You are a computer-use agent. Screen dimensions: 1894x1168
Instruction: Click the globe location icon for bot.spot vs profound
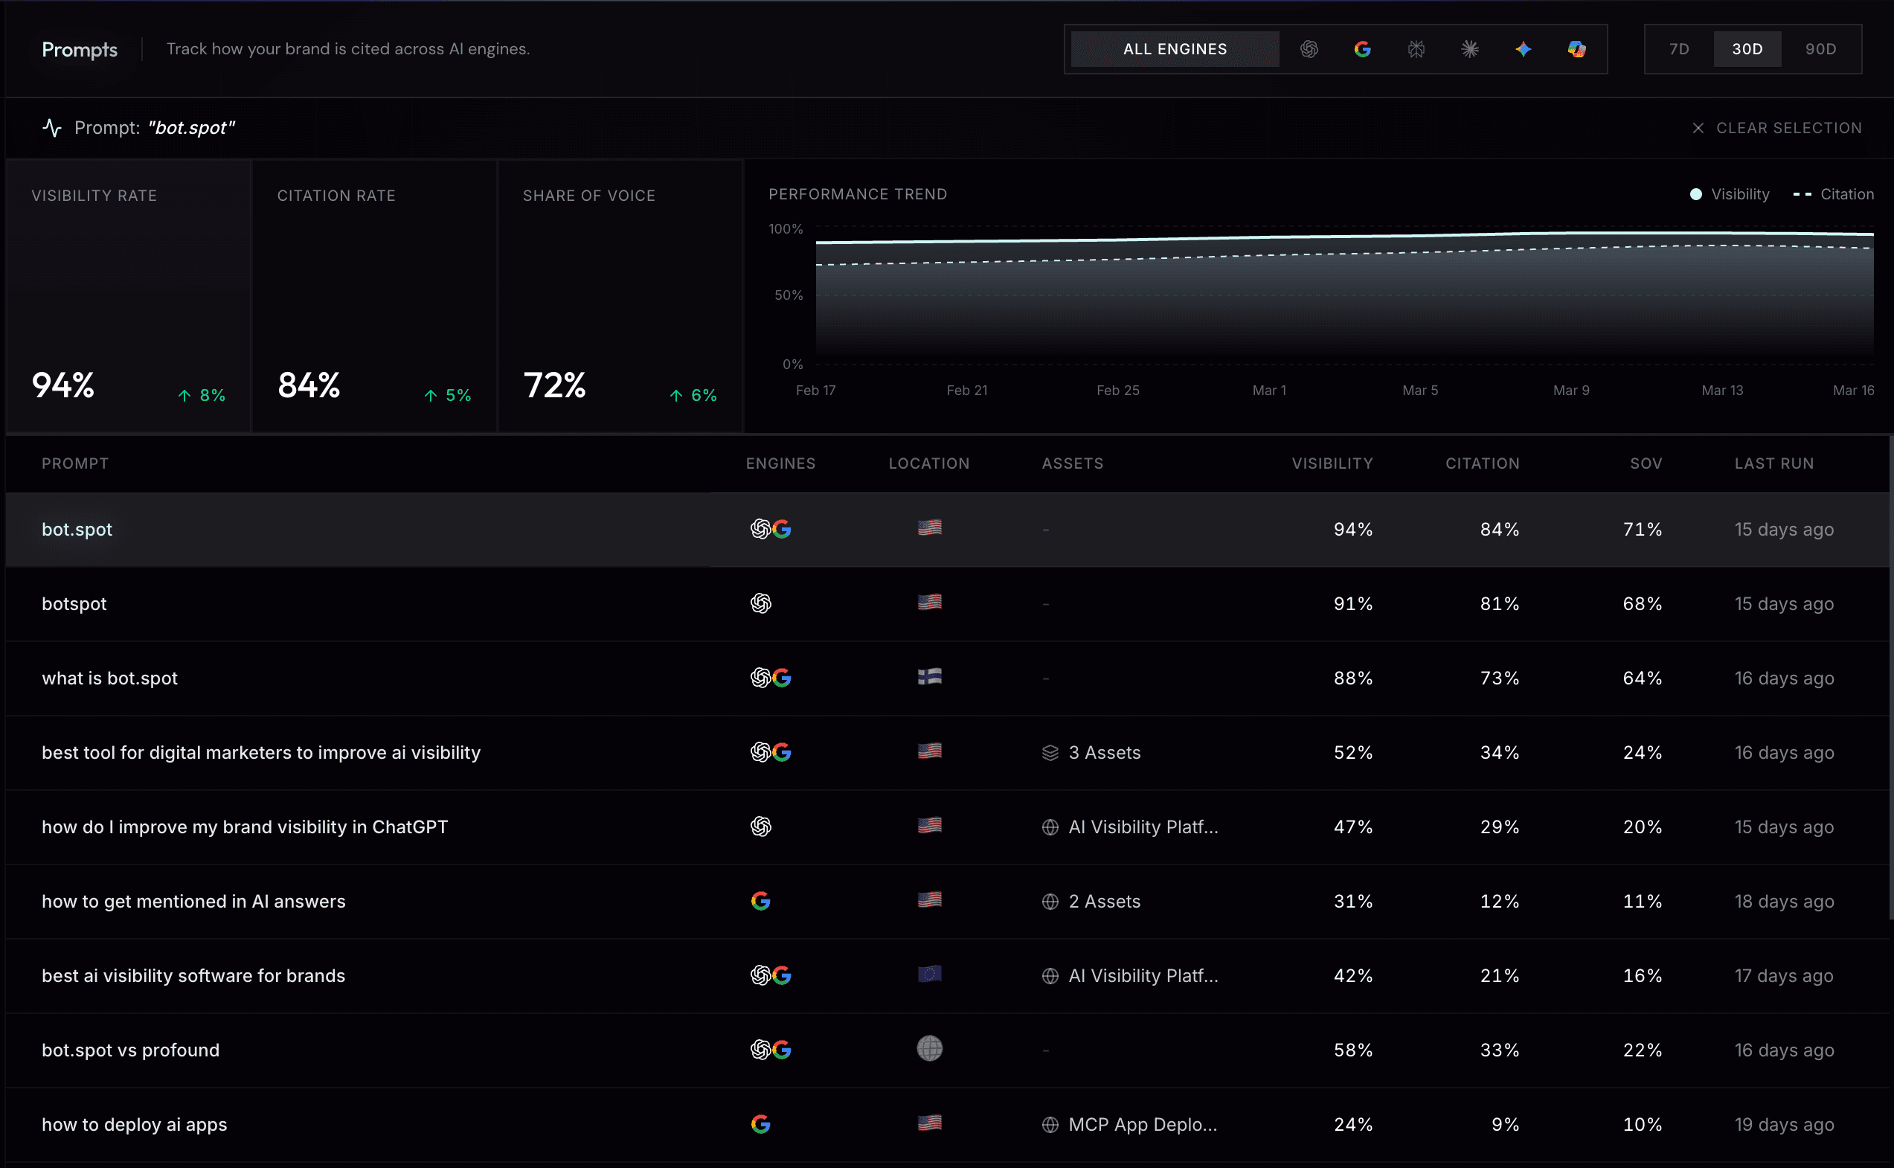(929, 1049)
